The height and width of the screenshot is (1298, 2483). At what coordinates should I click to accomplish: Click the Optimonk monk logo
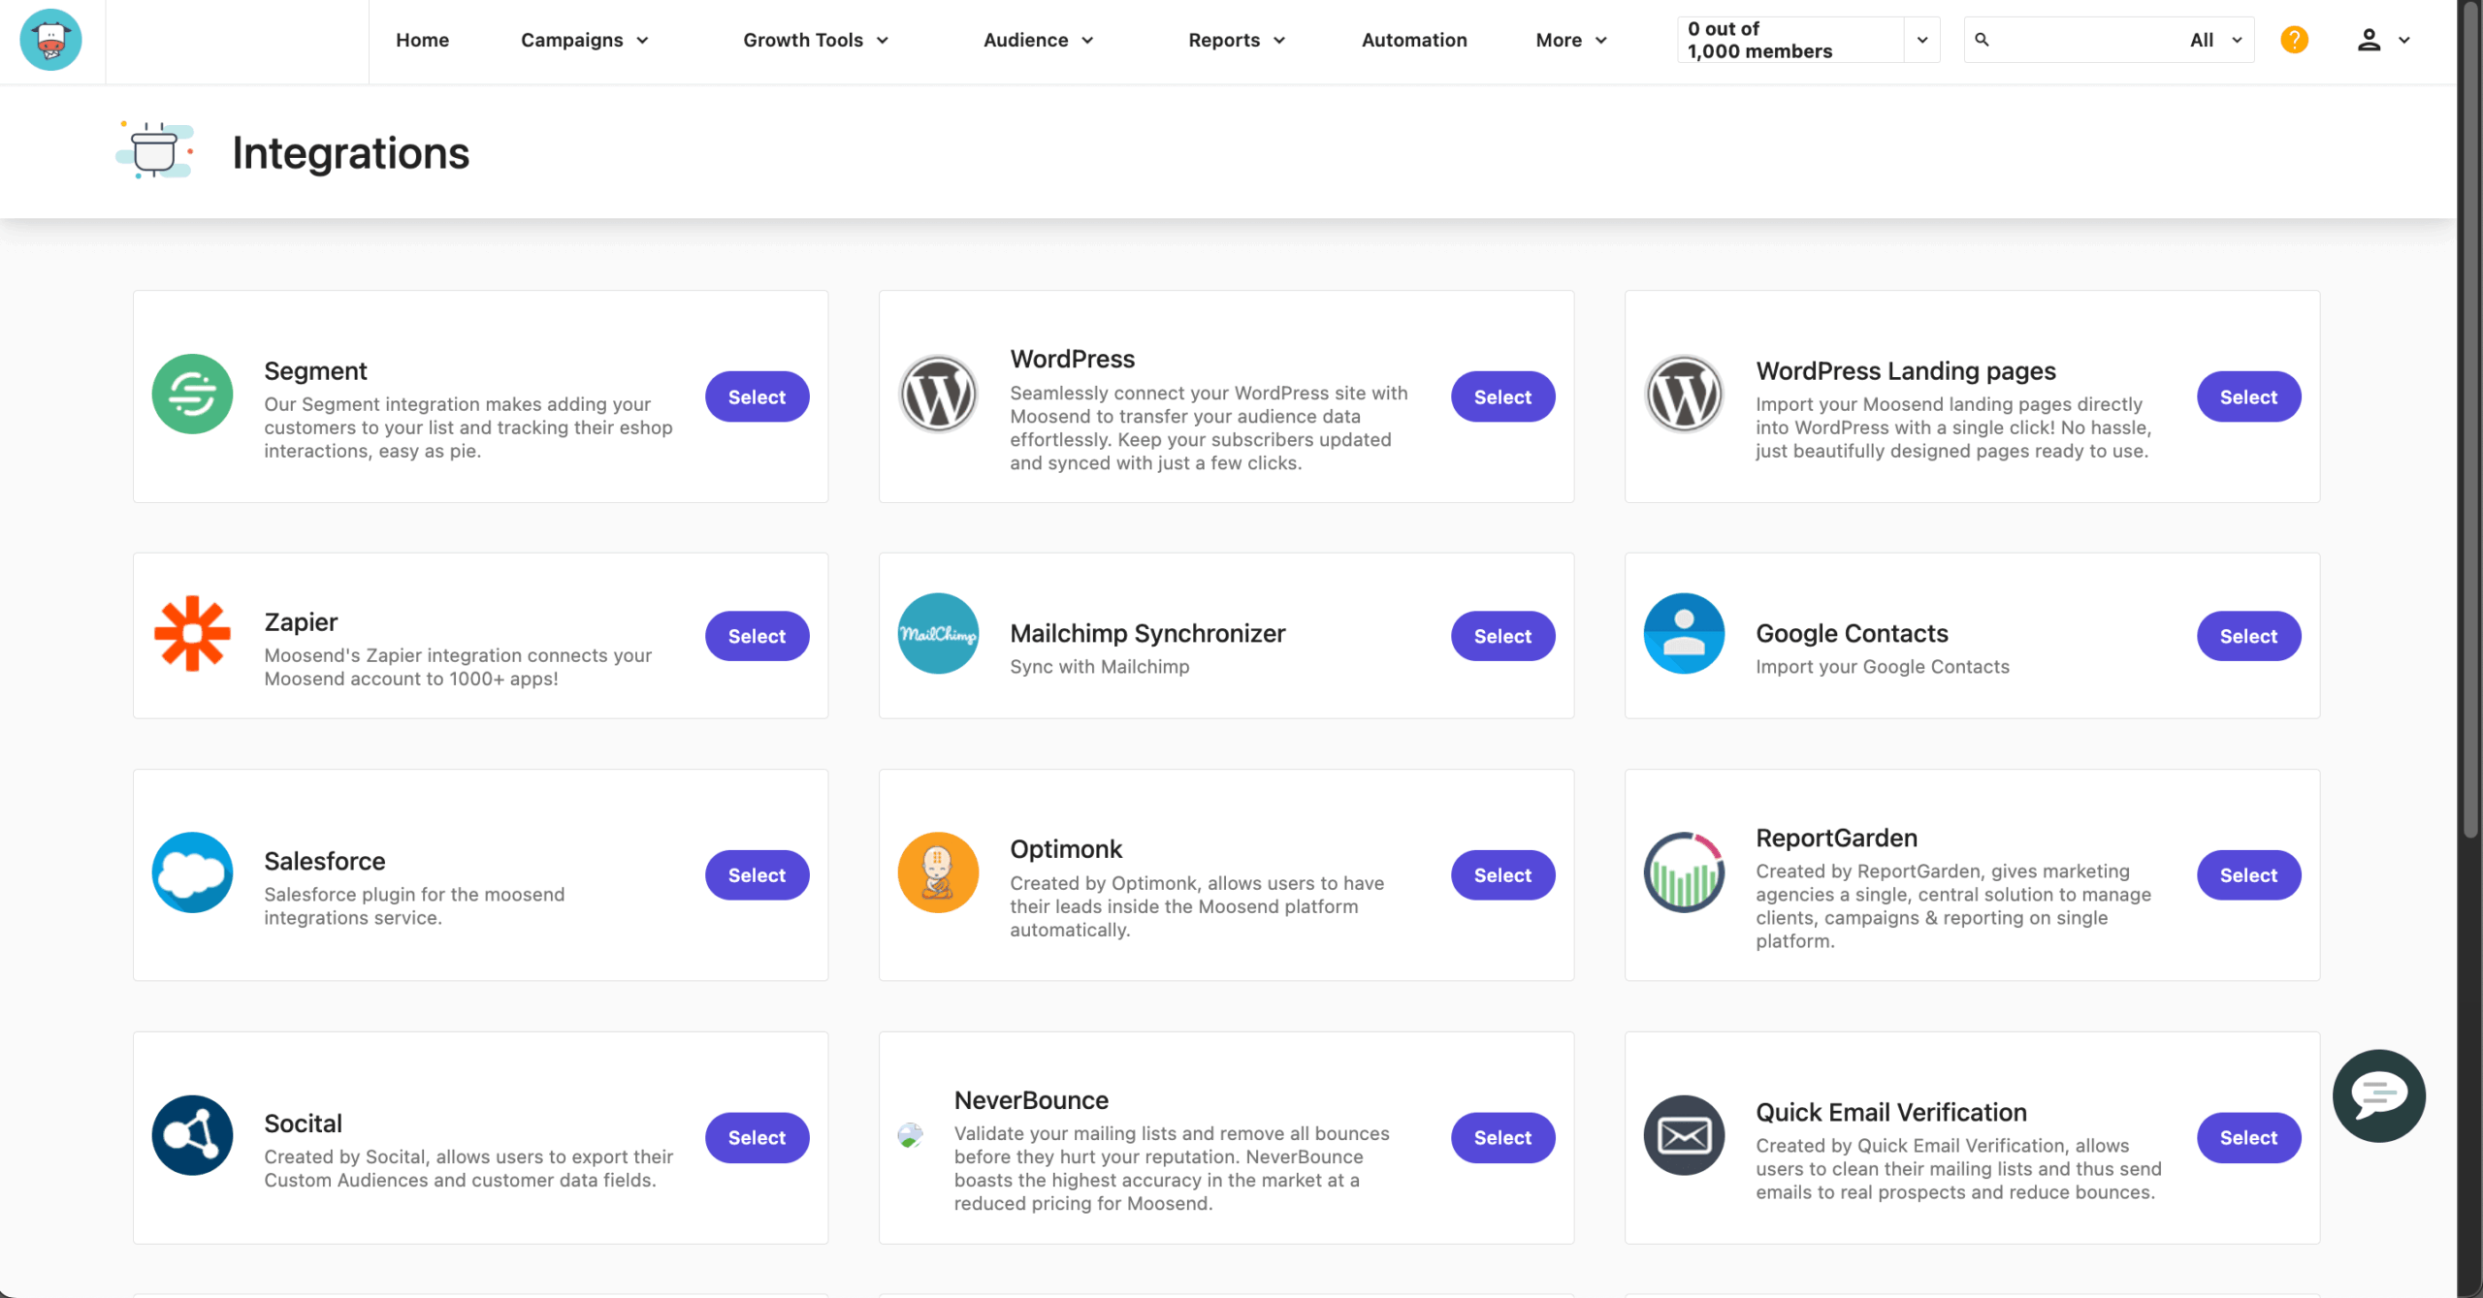tap(938, 872)
